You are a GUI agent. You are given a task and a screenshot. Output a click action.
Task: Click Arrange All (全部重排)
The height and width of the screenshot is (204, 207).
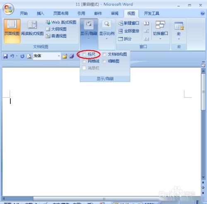tap(129, 31)
